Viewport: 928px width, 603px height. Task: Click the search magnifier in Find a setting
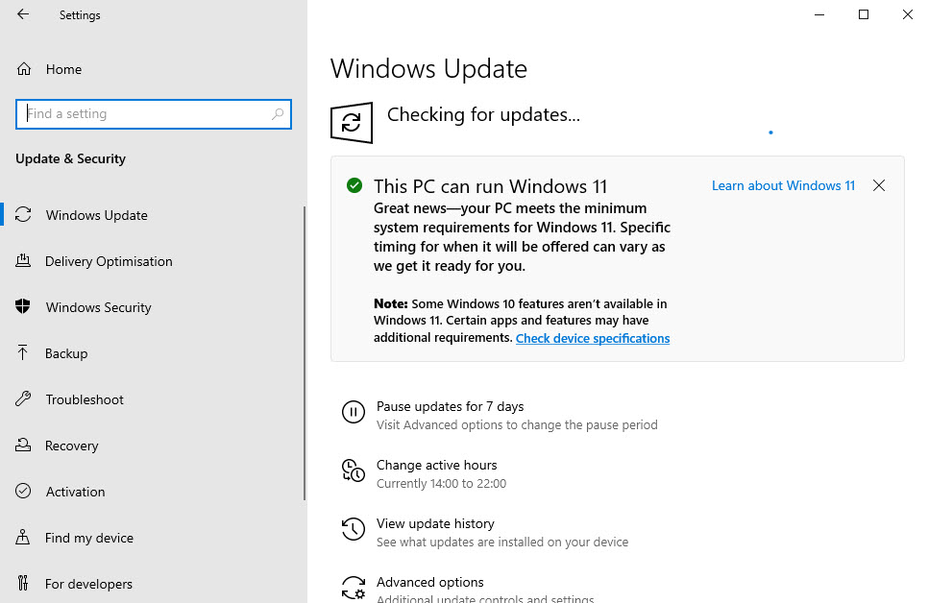(x=278, y=113)
